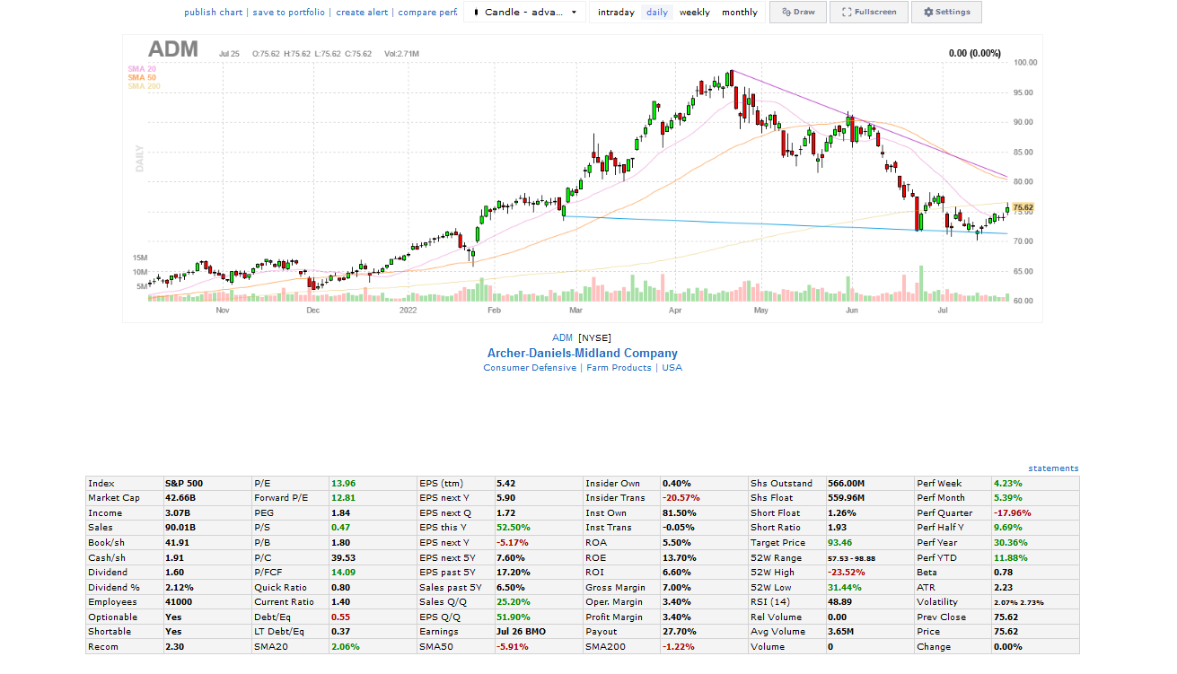Open the Farm Products industry link
The height and width of the screenshot is (674, 1177).
pos(619,368)
